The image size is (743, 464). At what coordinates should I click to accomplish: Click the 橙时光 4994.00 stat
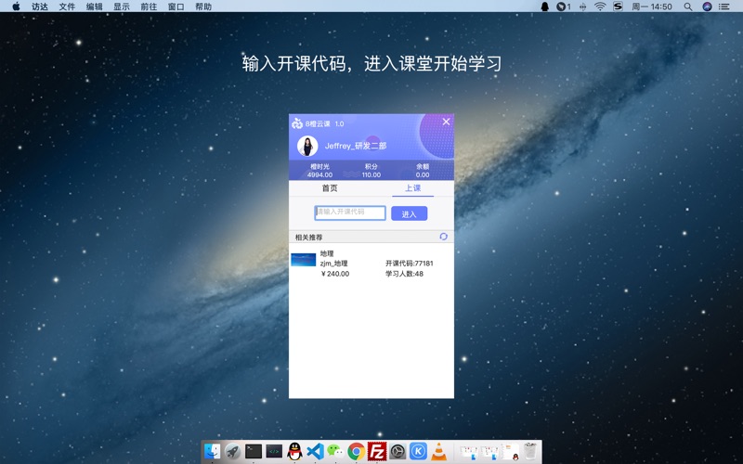[319, 171]
